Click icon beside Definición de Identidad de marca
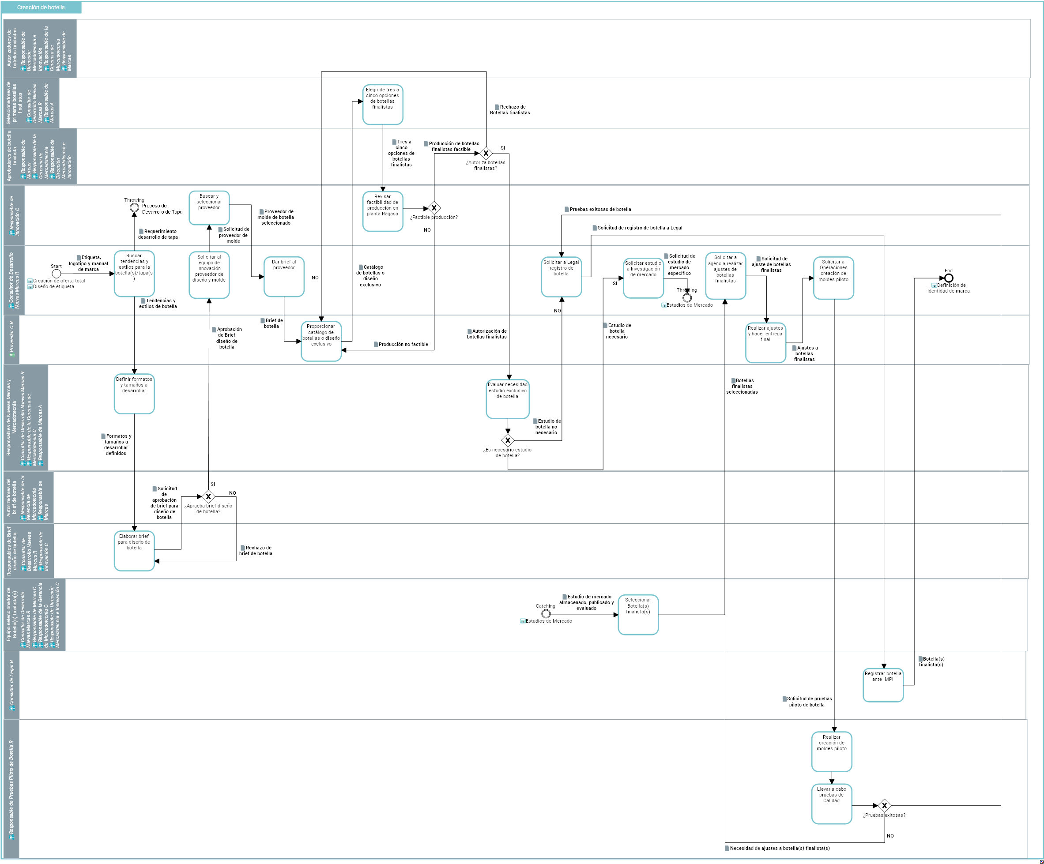 point(934,285)
